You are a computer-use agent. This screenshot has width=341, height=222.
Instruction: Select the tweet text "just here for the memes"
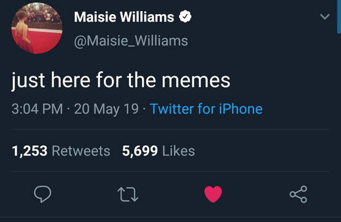tap(121, 81)
